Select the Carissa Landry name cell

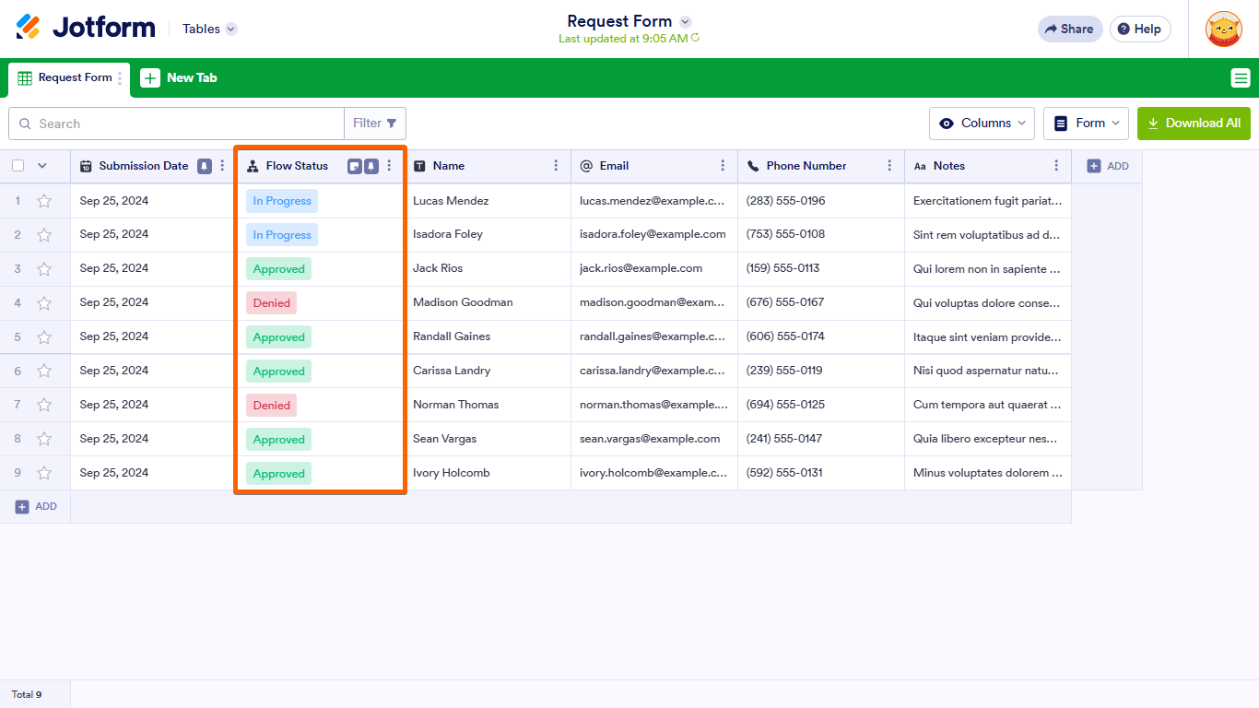(488, 372)
